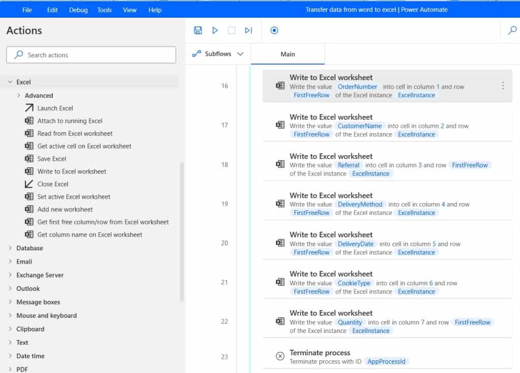Stop the flow with the square icon
The width and height of the screenshot is (520, 373).
click(232, 30)
